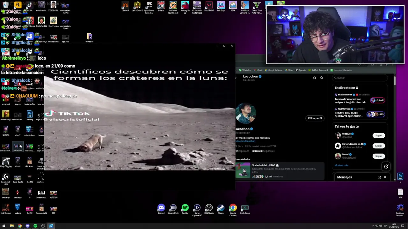Open the kick.com/locochon profile link
Image resolution: width=408 pixels, height=229 pixels.
(245, 141)
